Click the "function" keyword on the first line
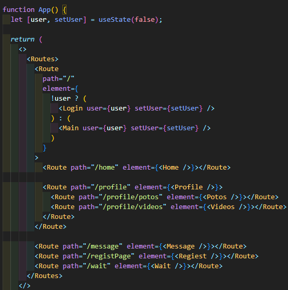 [19, 10]
